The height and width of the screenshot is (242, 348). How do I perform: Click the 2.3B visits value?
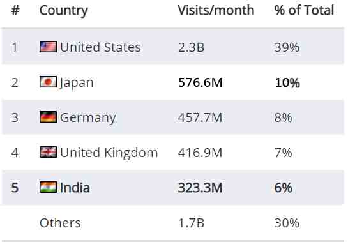tap(191, 47)
